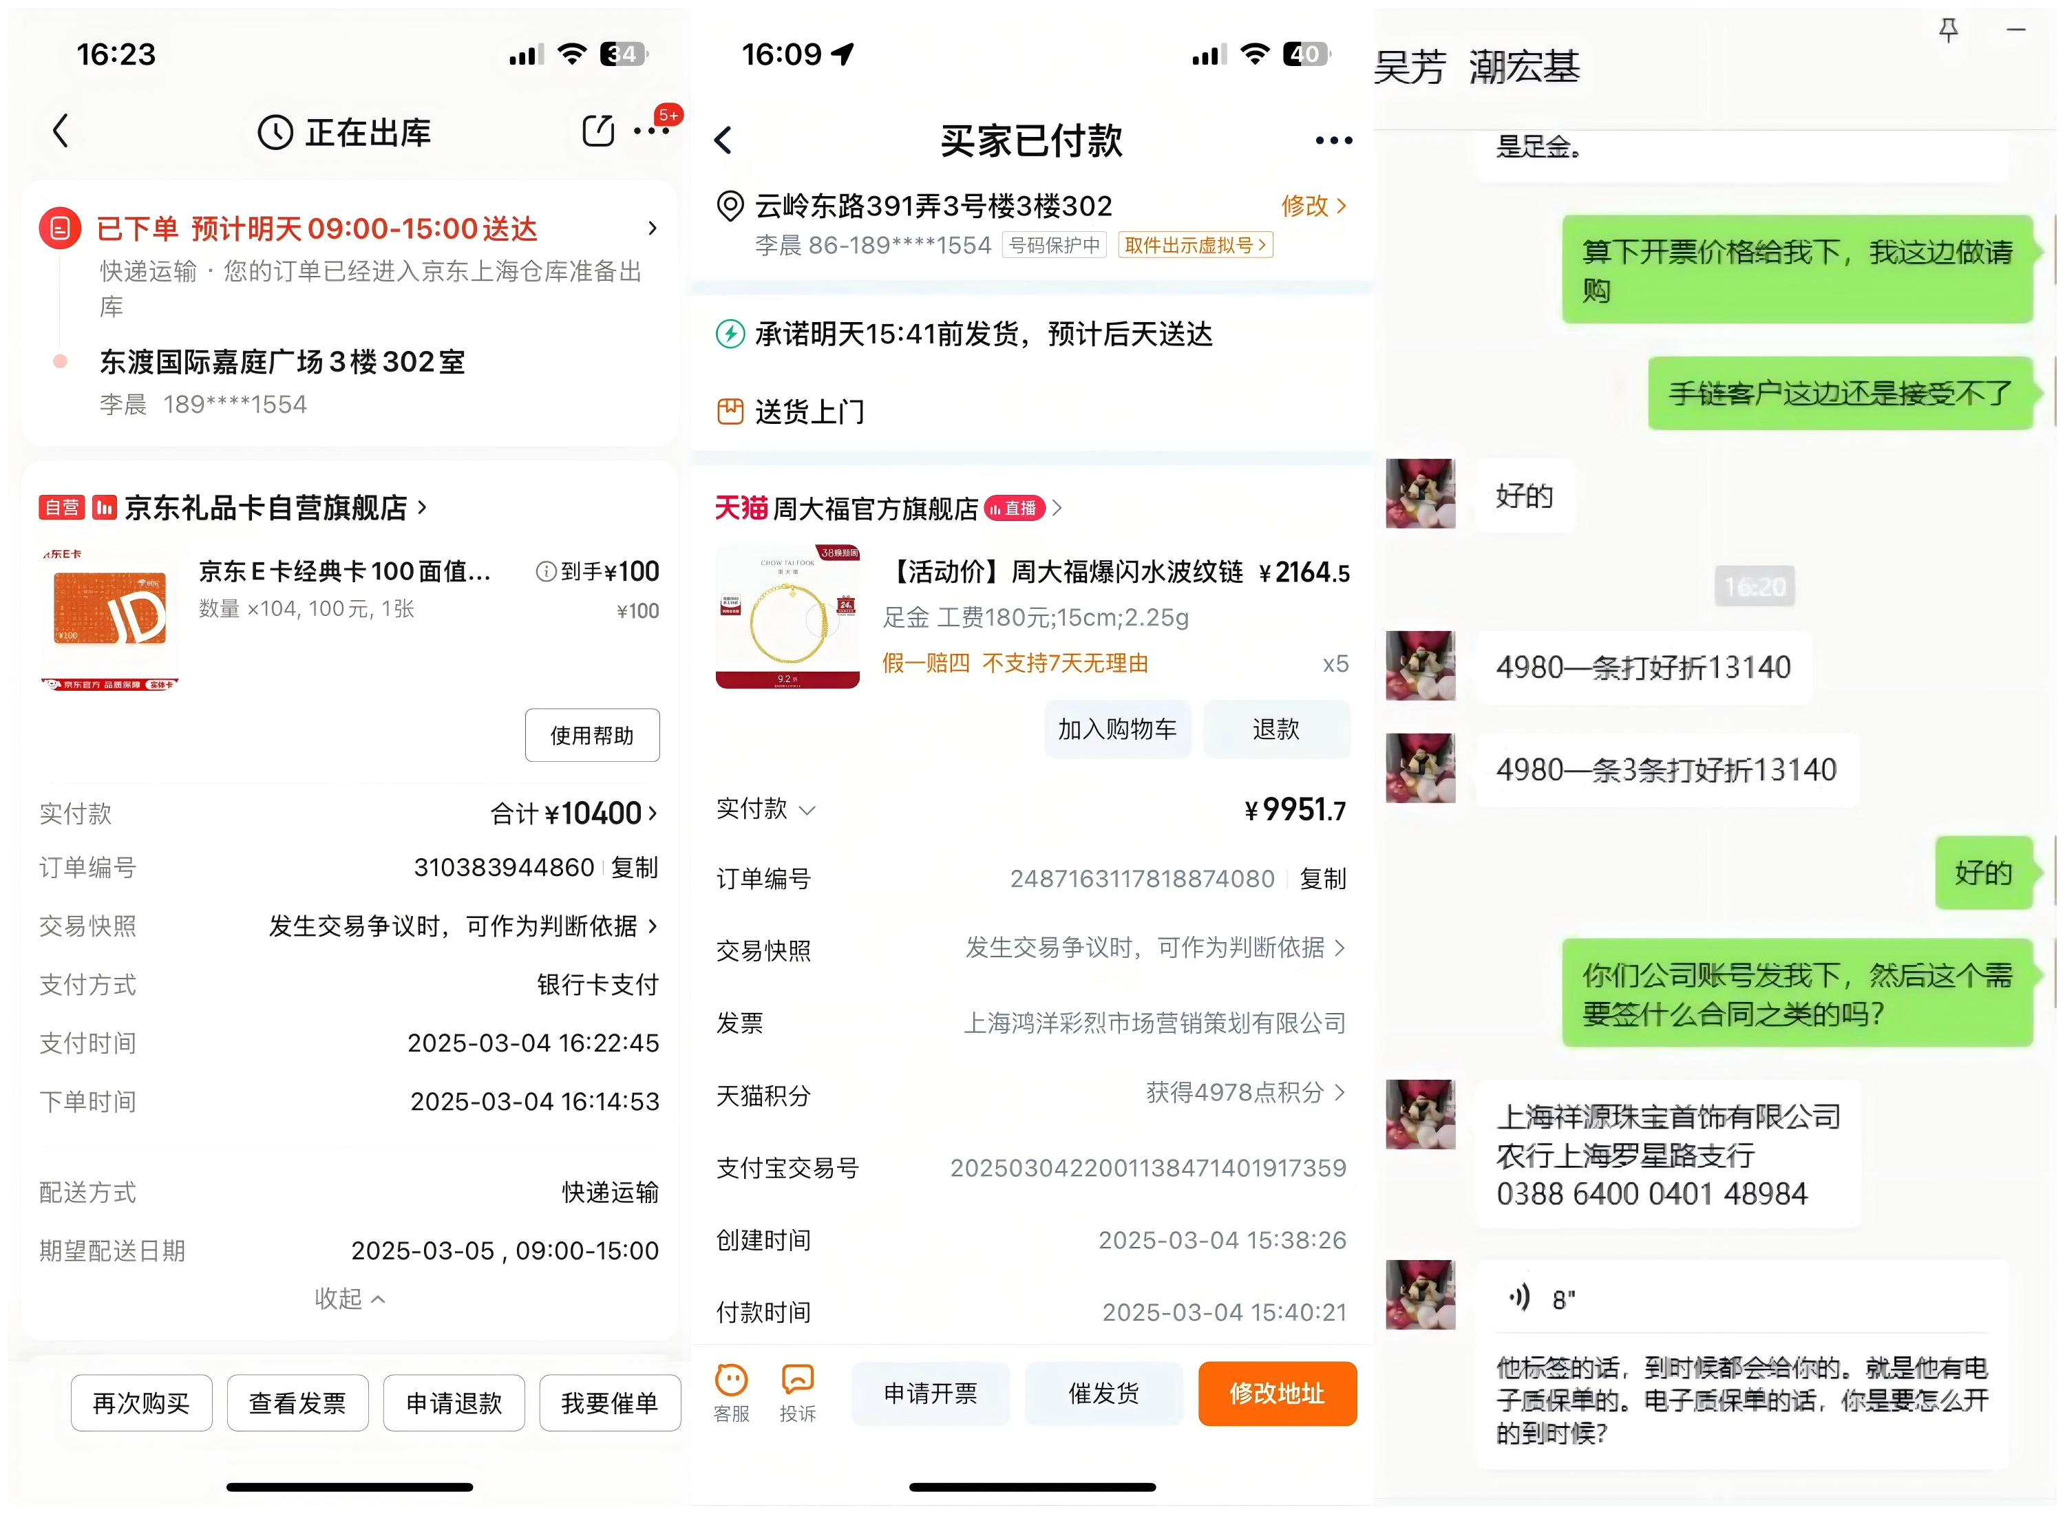
Task: Open 客服 customer service icon
Action: (x=732, y=1393)
